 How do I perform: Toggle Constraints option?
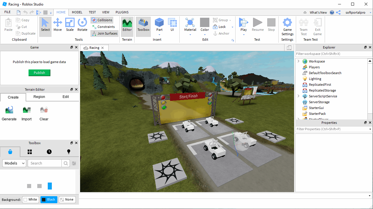103,27
